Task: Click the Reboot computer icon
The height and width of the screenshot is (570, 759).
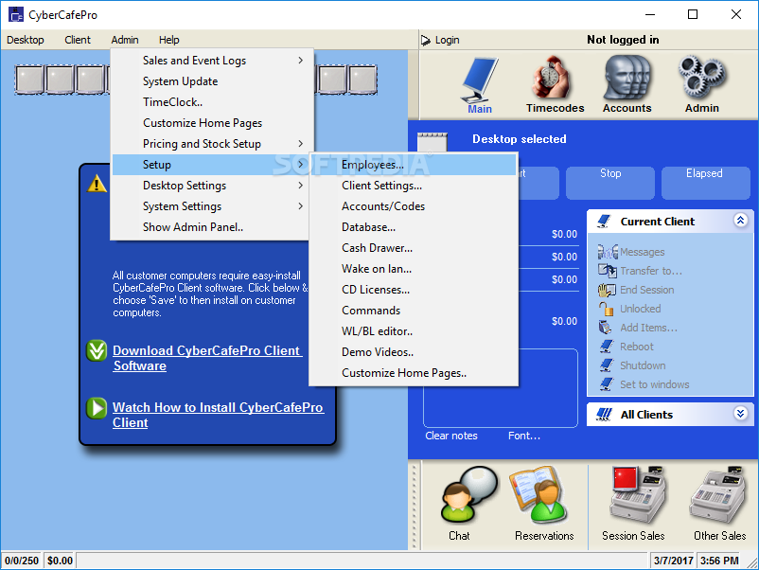Action: click(x=607, y=347)
